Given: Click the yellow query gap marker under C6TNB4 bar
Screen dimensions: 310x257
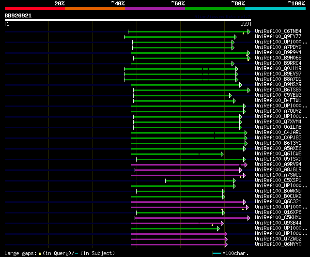Looking at the screenshot, I should point(243,33).
